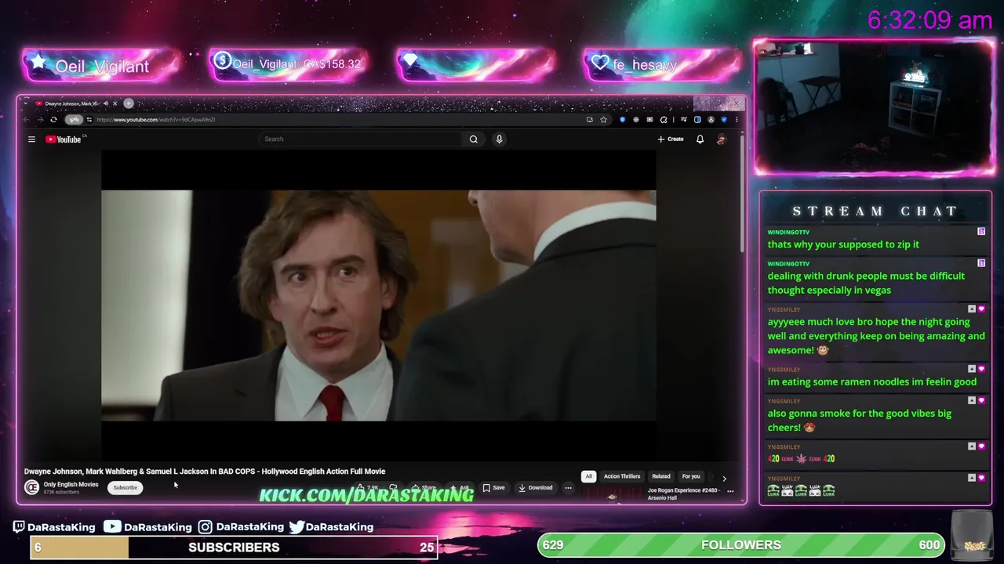Select the Action Thrillers filter chip
This screenshot has width=1004, height=564.
point(622,476)
